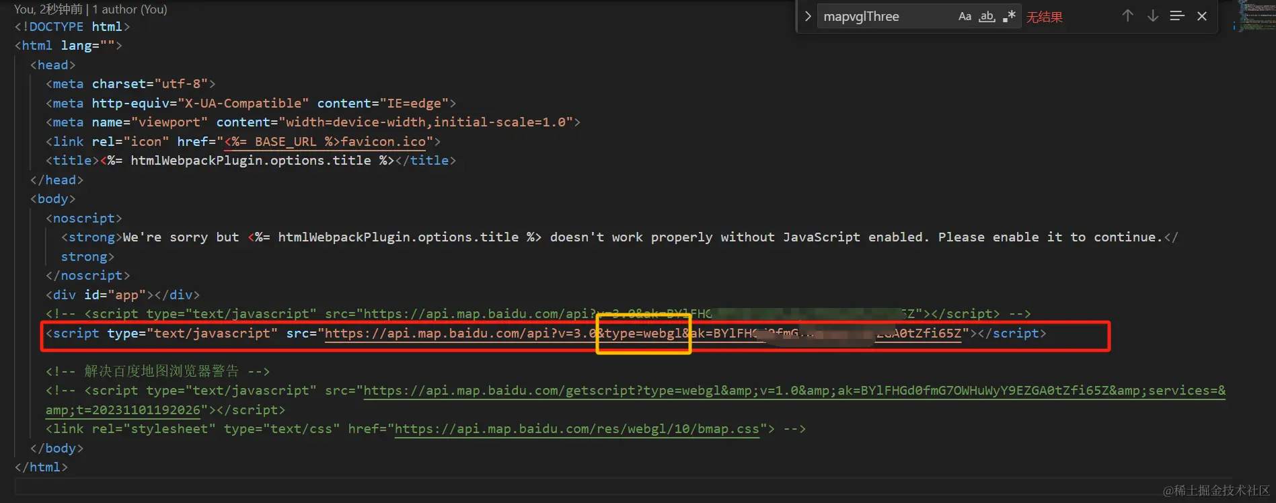Click the 无结果 no-results label
Image resolution: width=1276 pixels, height=503 pixels.
(x=1044, y=17)
